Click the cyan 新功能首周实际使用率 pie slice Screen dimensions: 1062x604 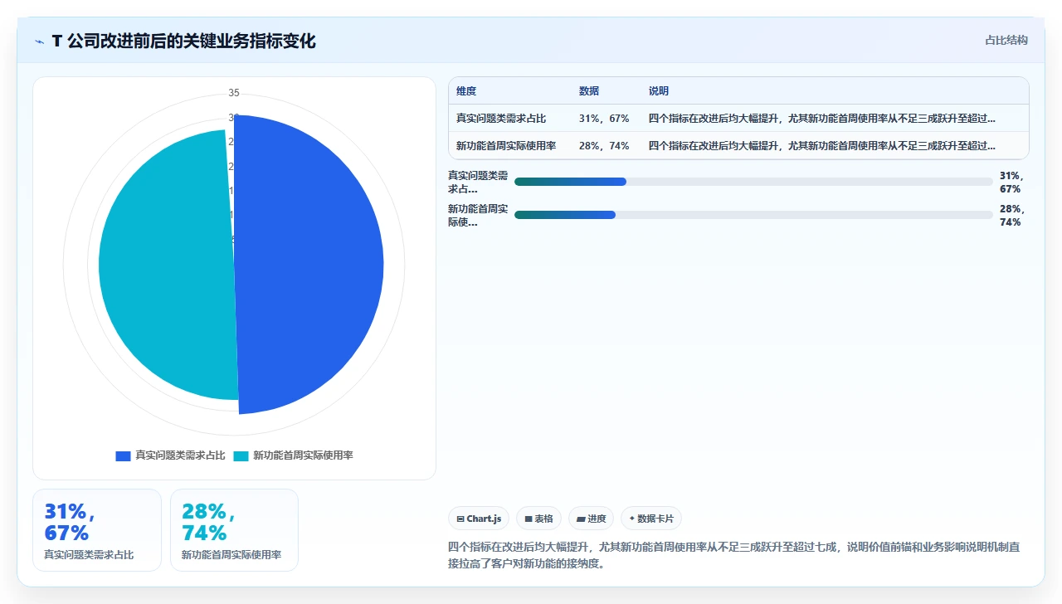(x=166, y=265)
